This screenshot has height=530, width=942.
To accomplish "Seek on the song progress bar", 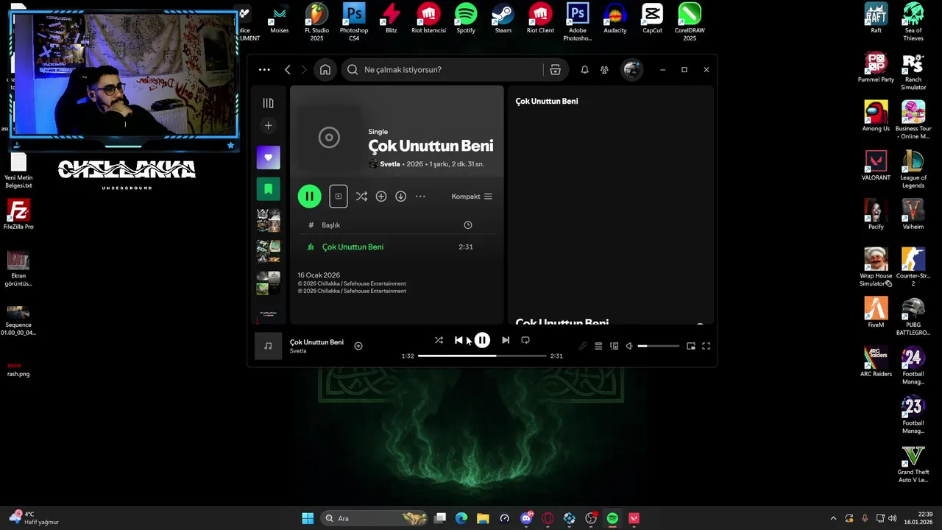I will click(x=482, y=356).
